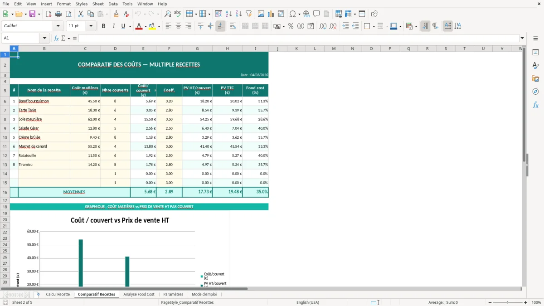Switch to the Paramètres sheet tab
Screen dimensions: 544x306
click(173, 294)
